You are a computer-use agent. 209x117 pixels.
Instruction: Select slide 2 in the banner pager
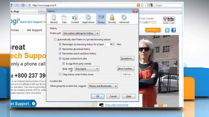pos(161,106)
